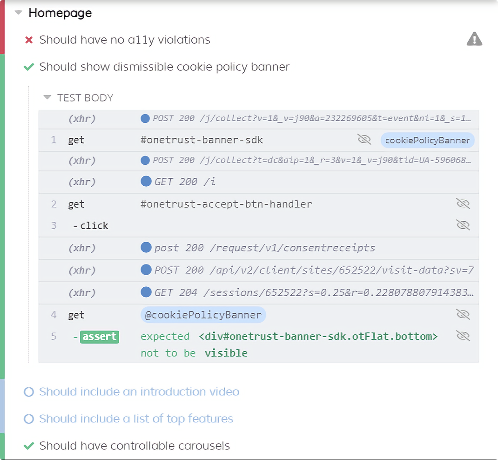Click the cookiePolicyBanner alias badge
This screenshot has width=498, height=460.
pyautogui.click(x=427, y=141)
